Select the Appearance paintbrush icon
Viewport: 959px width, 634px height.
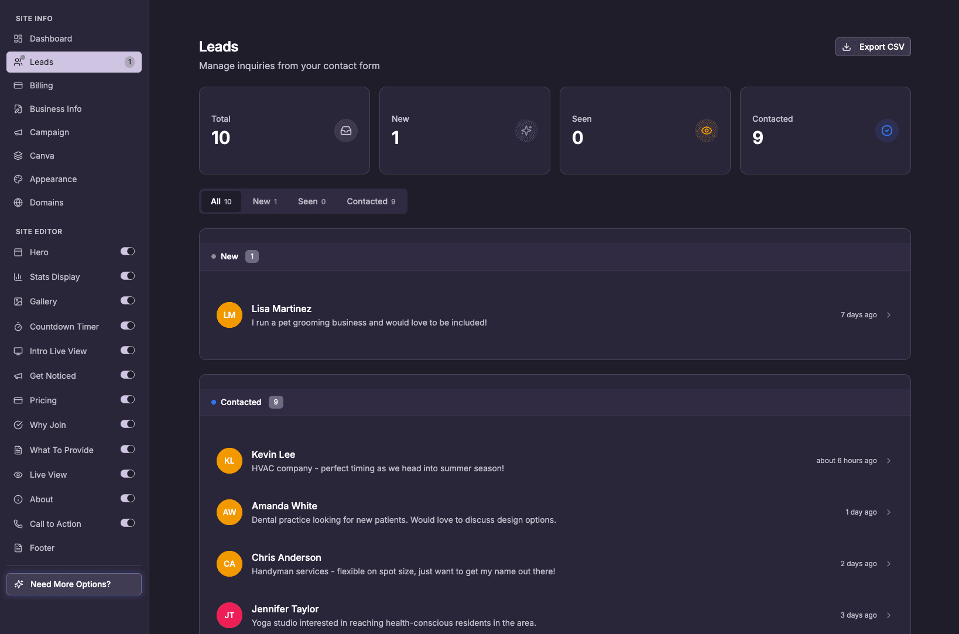click(18, 179)
